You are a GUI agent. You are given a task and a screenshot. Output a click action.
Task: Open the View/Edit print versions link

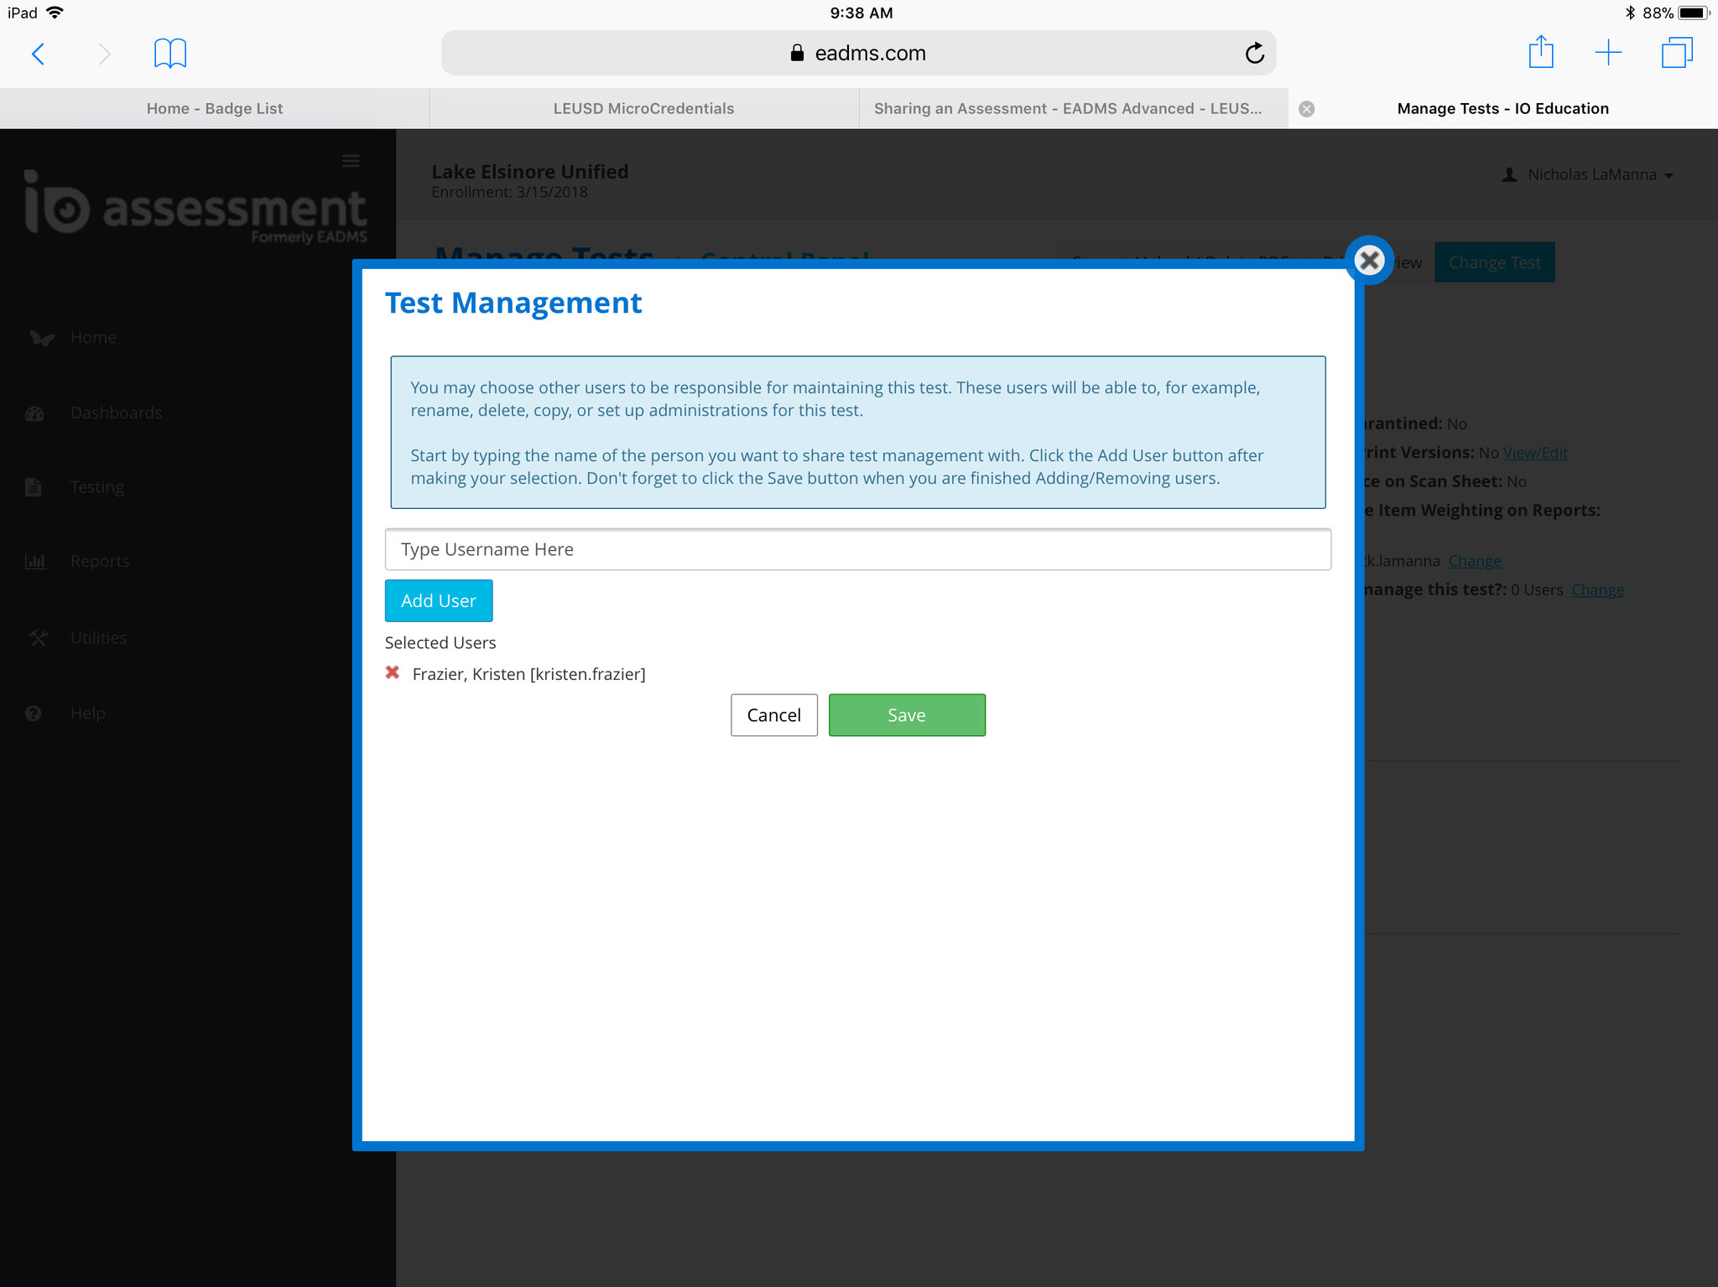coord(1534,453)
